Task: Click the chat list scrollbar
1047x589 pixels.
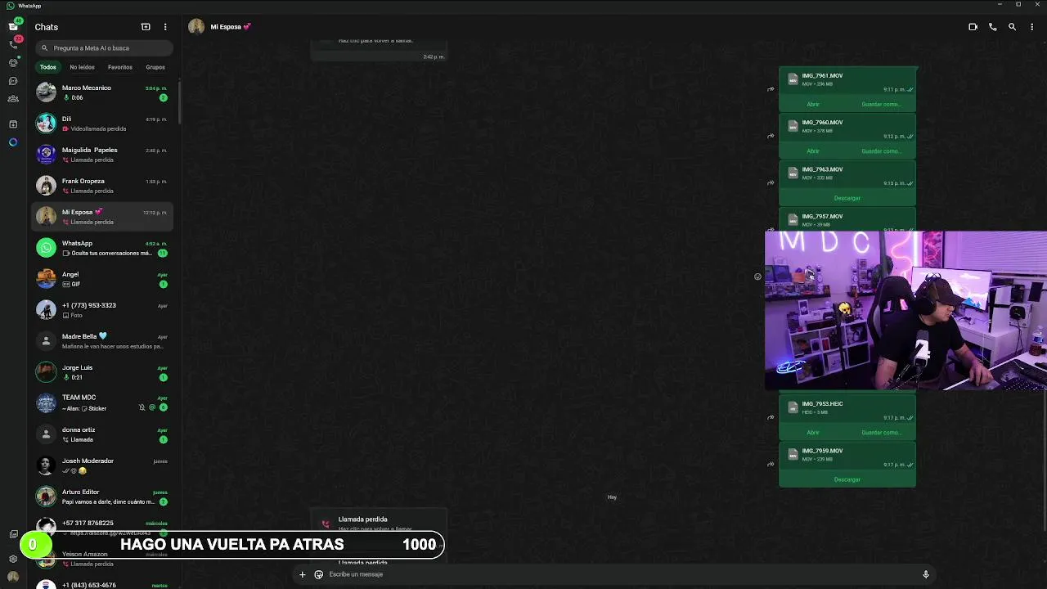Action: tap(179, 102)
